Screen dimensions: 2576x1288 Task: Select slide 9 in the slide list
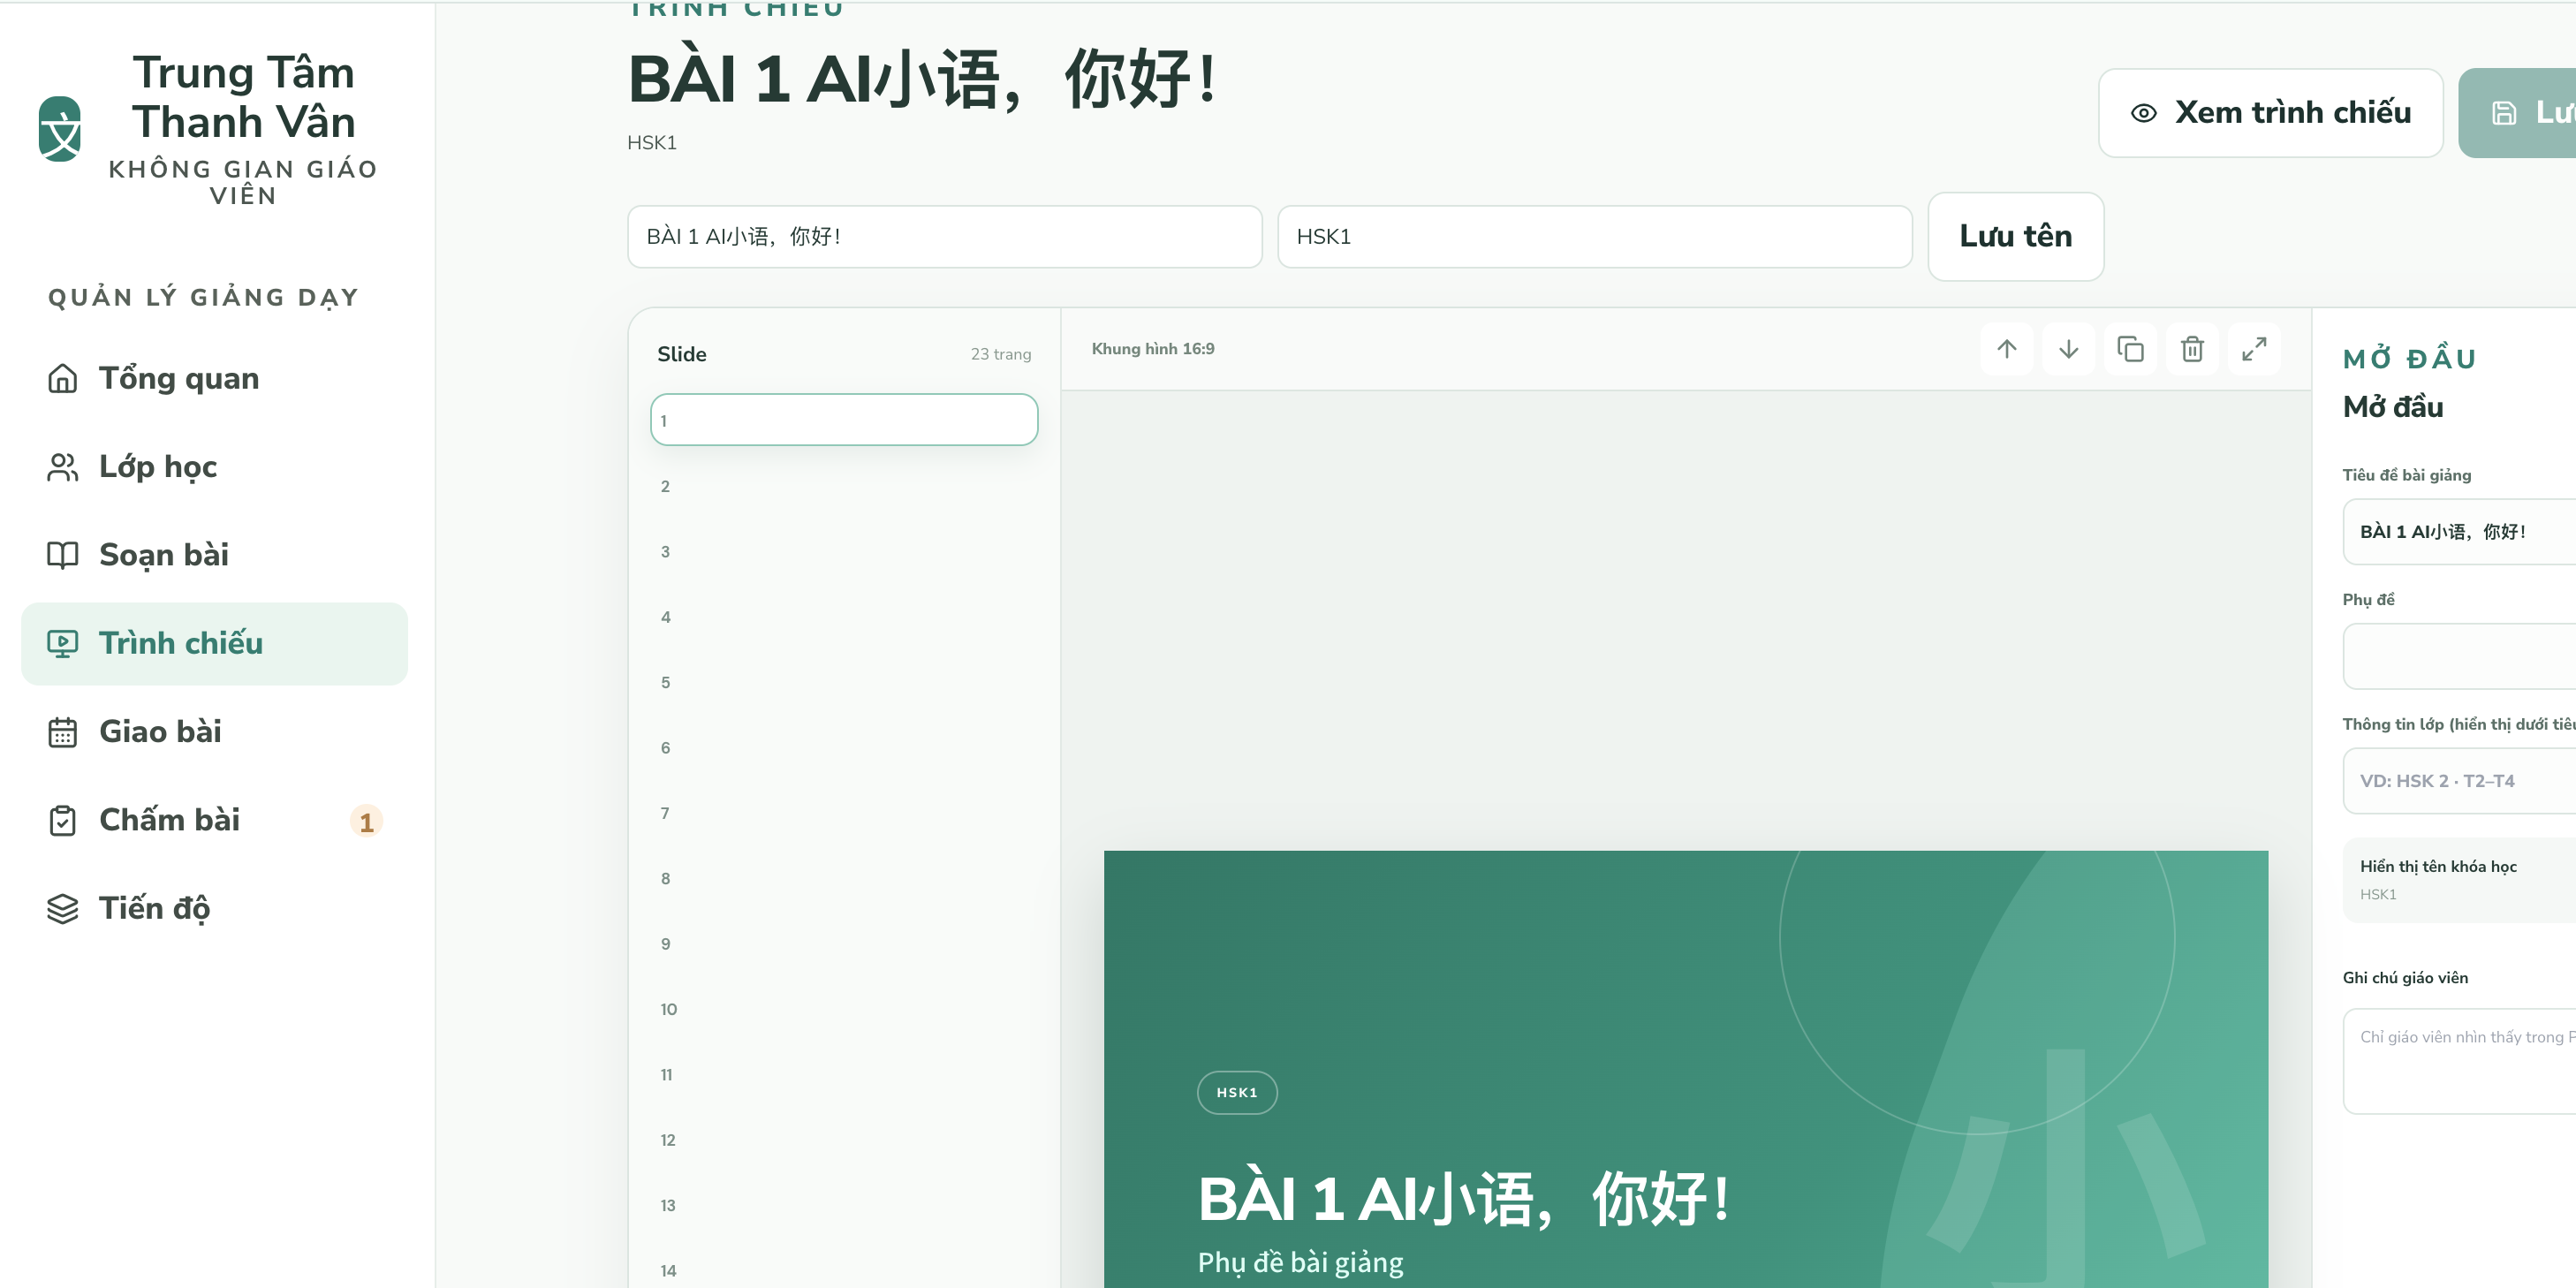[x=844, y=944]
